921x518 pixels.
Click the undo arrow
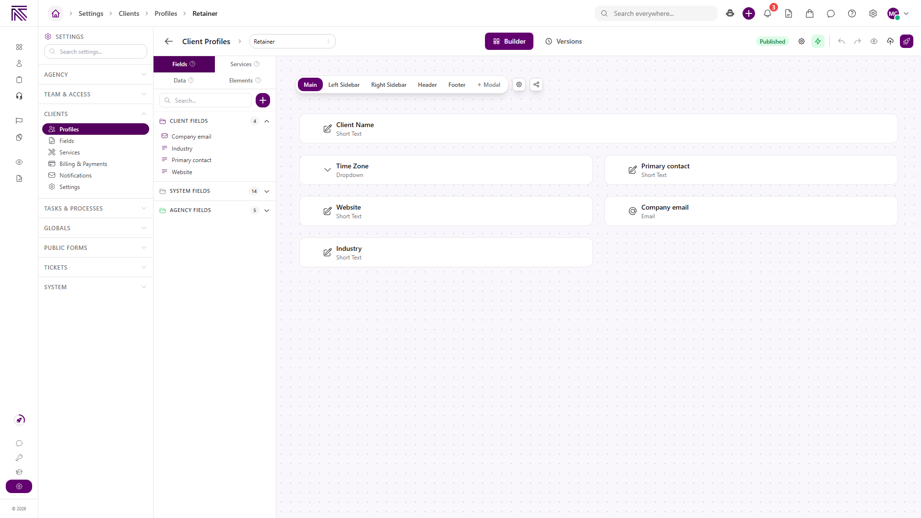pos(841,41)
